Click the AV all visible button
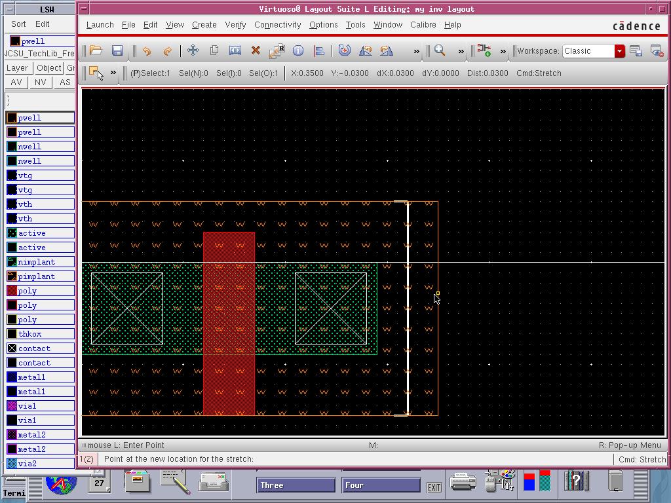671x503 pixels. pos(16,82)
